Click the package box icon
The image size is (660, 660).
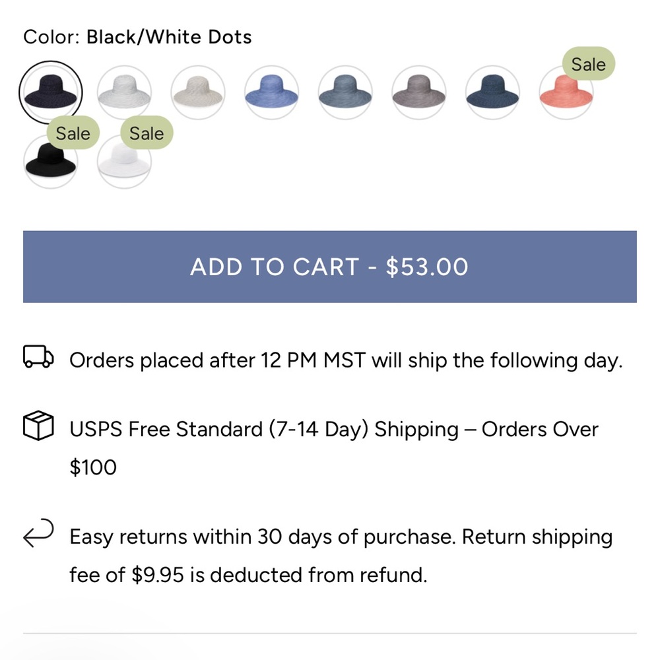(38, 426)
